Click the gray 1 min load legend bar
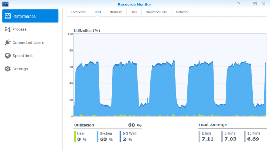 (199, 136)
